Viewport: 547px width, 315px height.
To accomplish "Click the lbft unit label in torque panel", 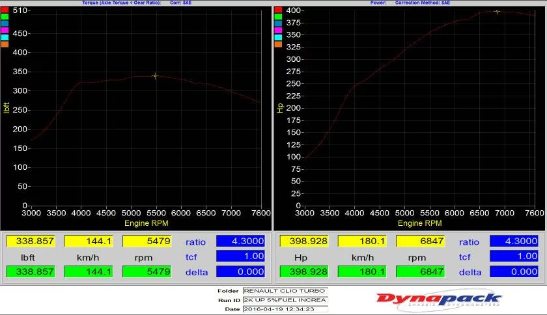I will (28, 258).
